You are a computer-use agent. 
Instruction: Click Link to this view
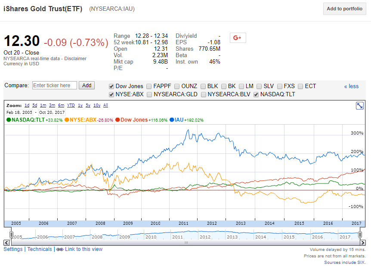pyautogui.click(x=84, y=249)
